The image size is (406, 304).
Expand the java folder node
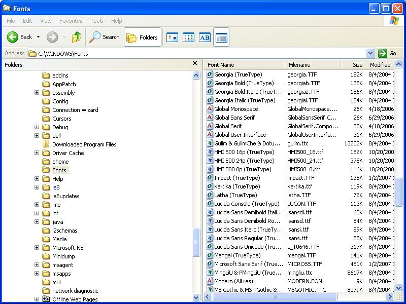37,222
